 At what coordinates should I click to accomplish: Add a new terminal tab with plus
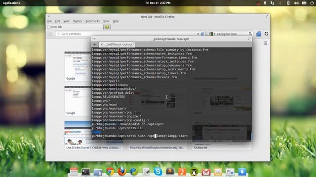(95, 45)
